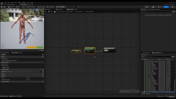Collapse the Variables section
This screenshot has width=176, height=99.
coord(1,76)
